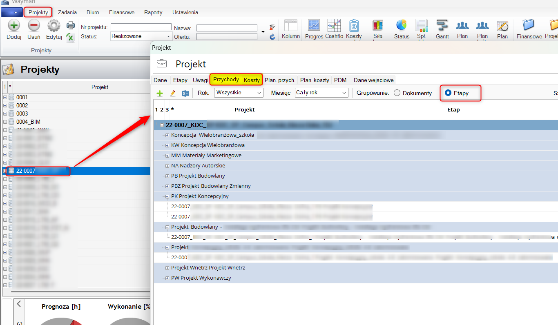Collapse the 22-0007_KDC root node
Image resolution: width=558 pixels, height=325 pixels.
162,125
